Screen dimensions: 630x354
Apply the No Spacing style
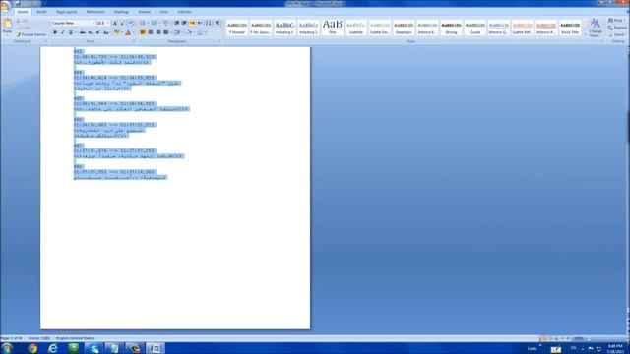pos(261,28)
